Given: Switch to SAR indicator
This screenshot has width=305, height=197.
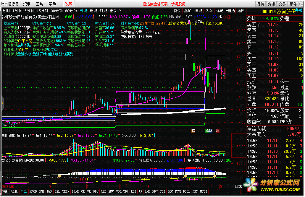Looking at the screenshot, I should coord(147,191).
